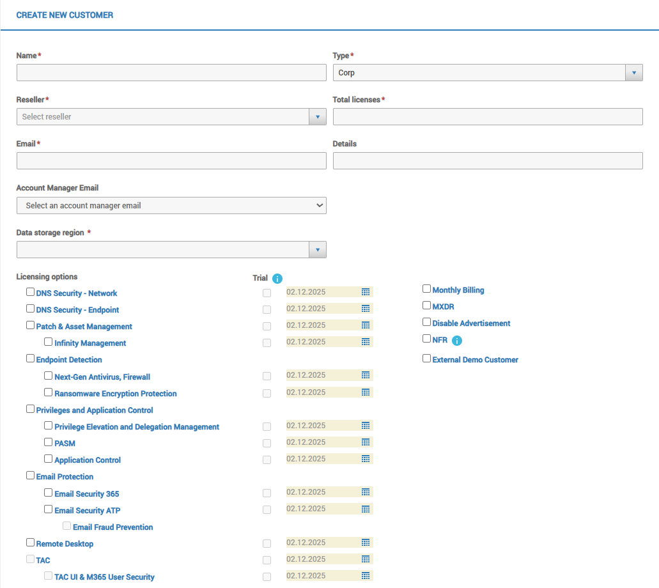Check Privileges and Application Control

pos(30,408)
